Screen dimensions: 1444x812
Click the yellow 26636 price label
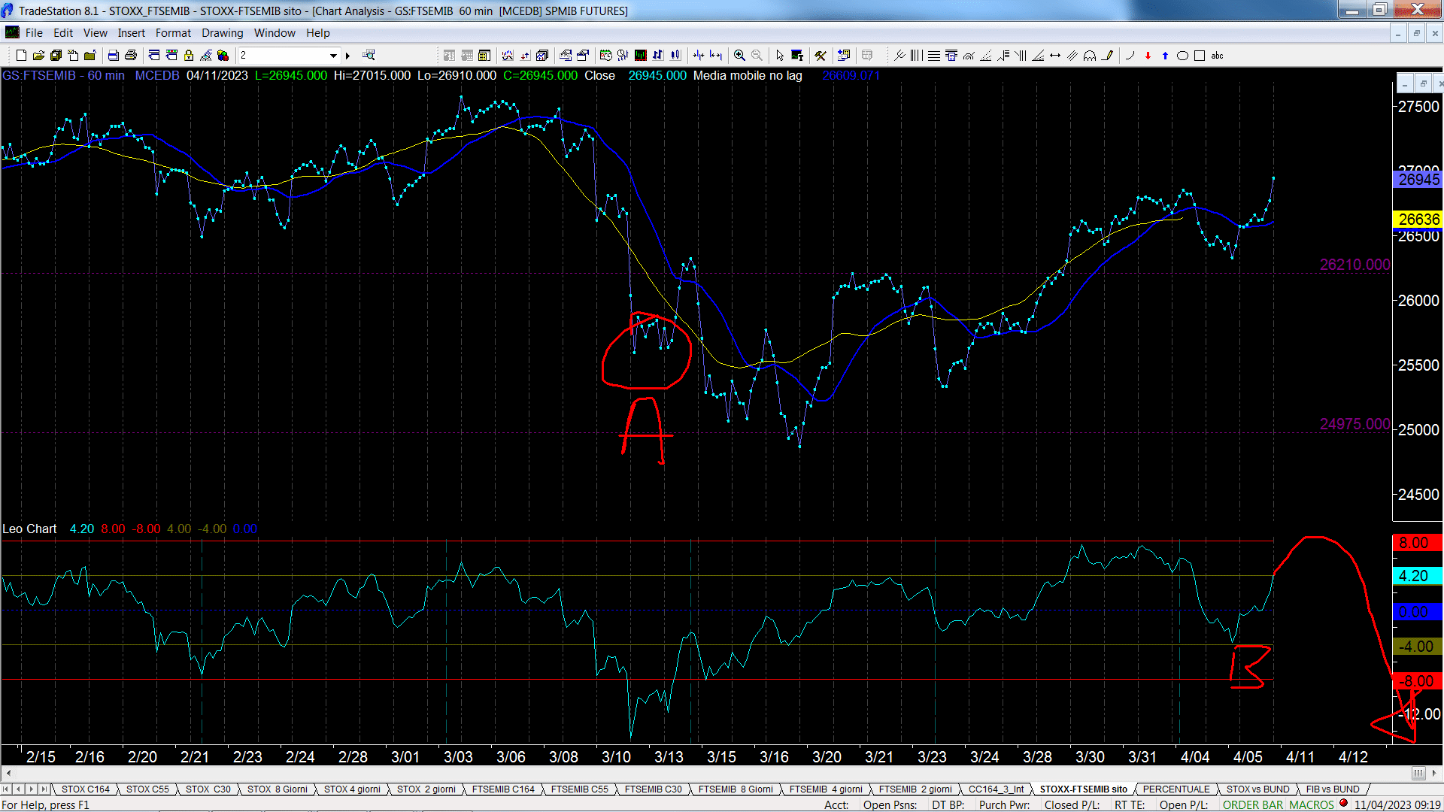1418,220
